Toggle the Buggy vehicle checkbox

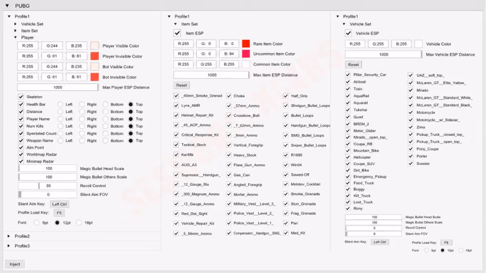(348, 189)
